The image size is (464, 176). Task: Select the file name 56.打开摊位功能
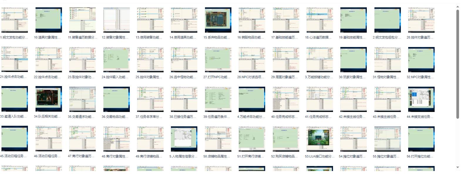pos(420,156)
